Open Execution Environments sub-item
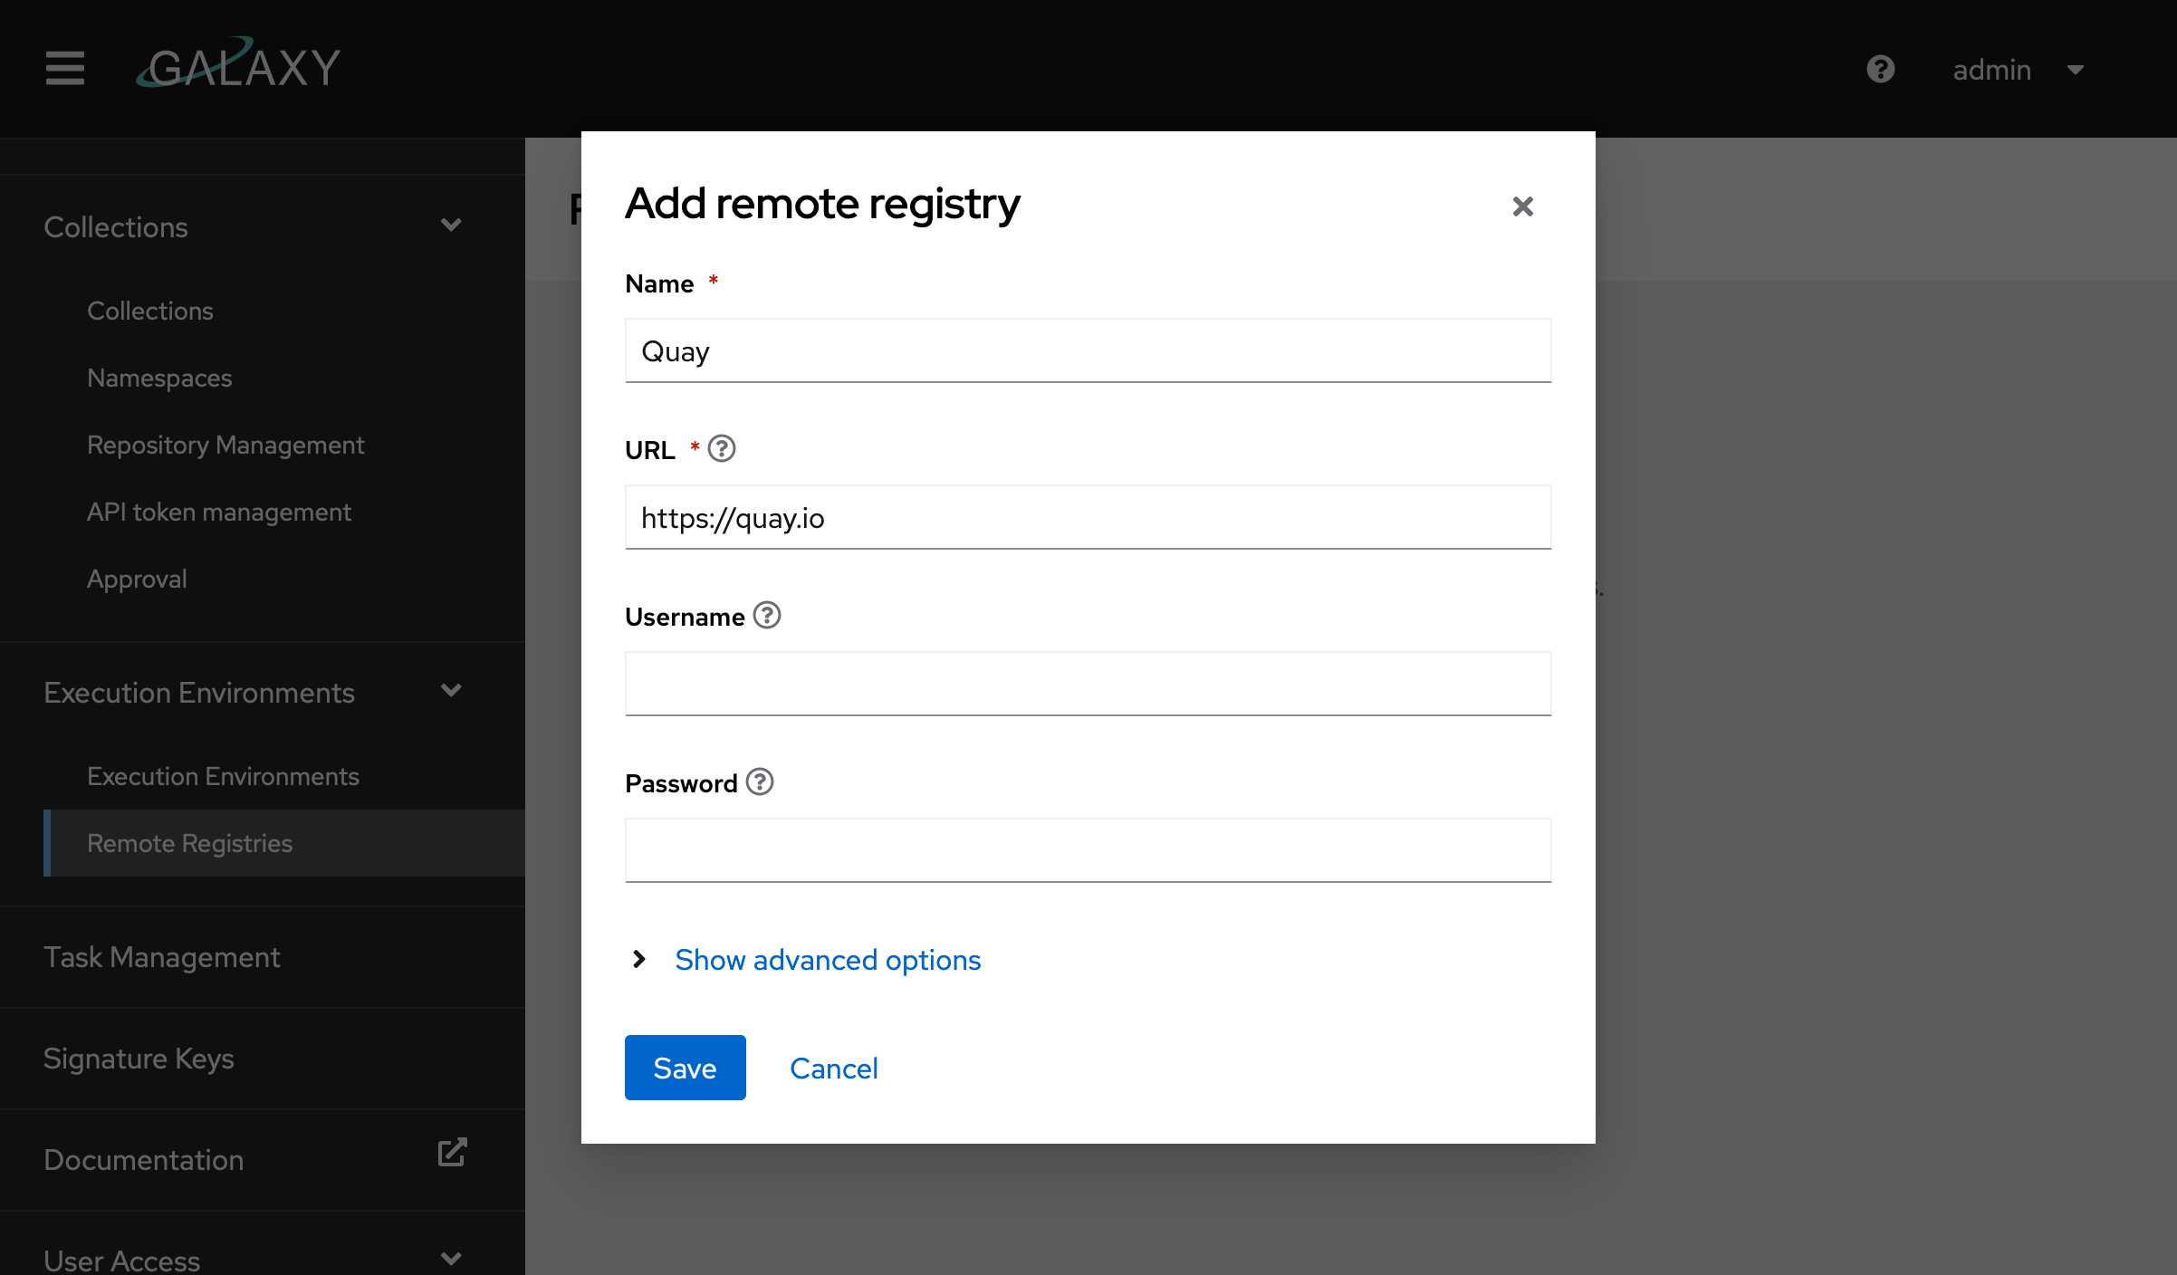The width and height of the screenshot is (2177, 1275). click(223, 776)
